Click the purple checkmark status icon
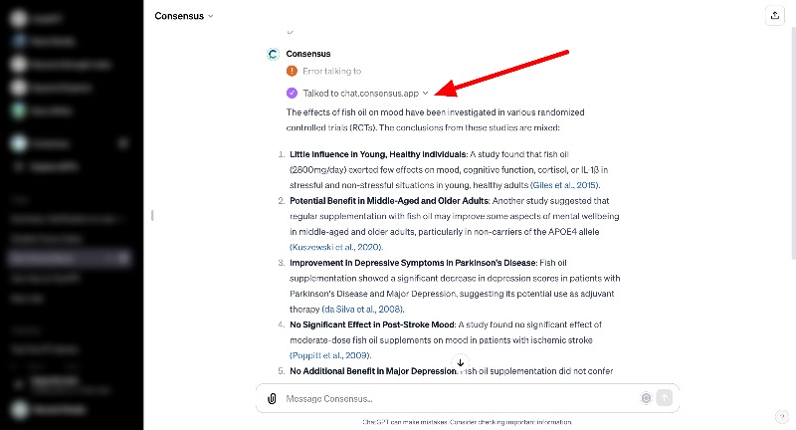 tap(292, 92)
